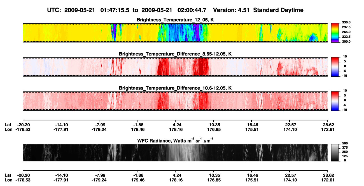364x186 pixels.
Task: Click 'Lon' label on axis below WFC Radiance strip
Action: tap(9, 180)
